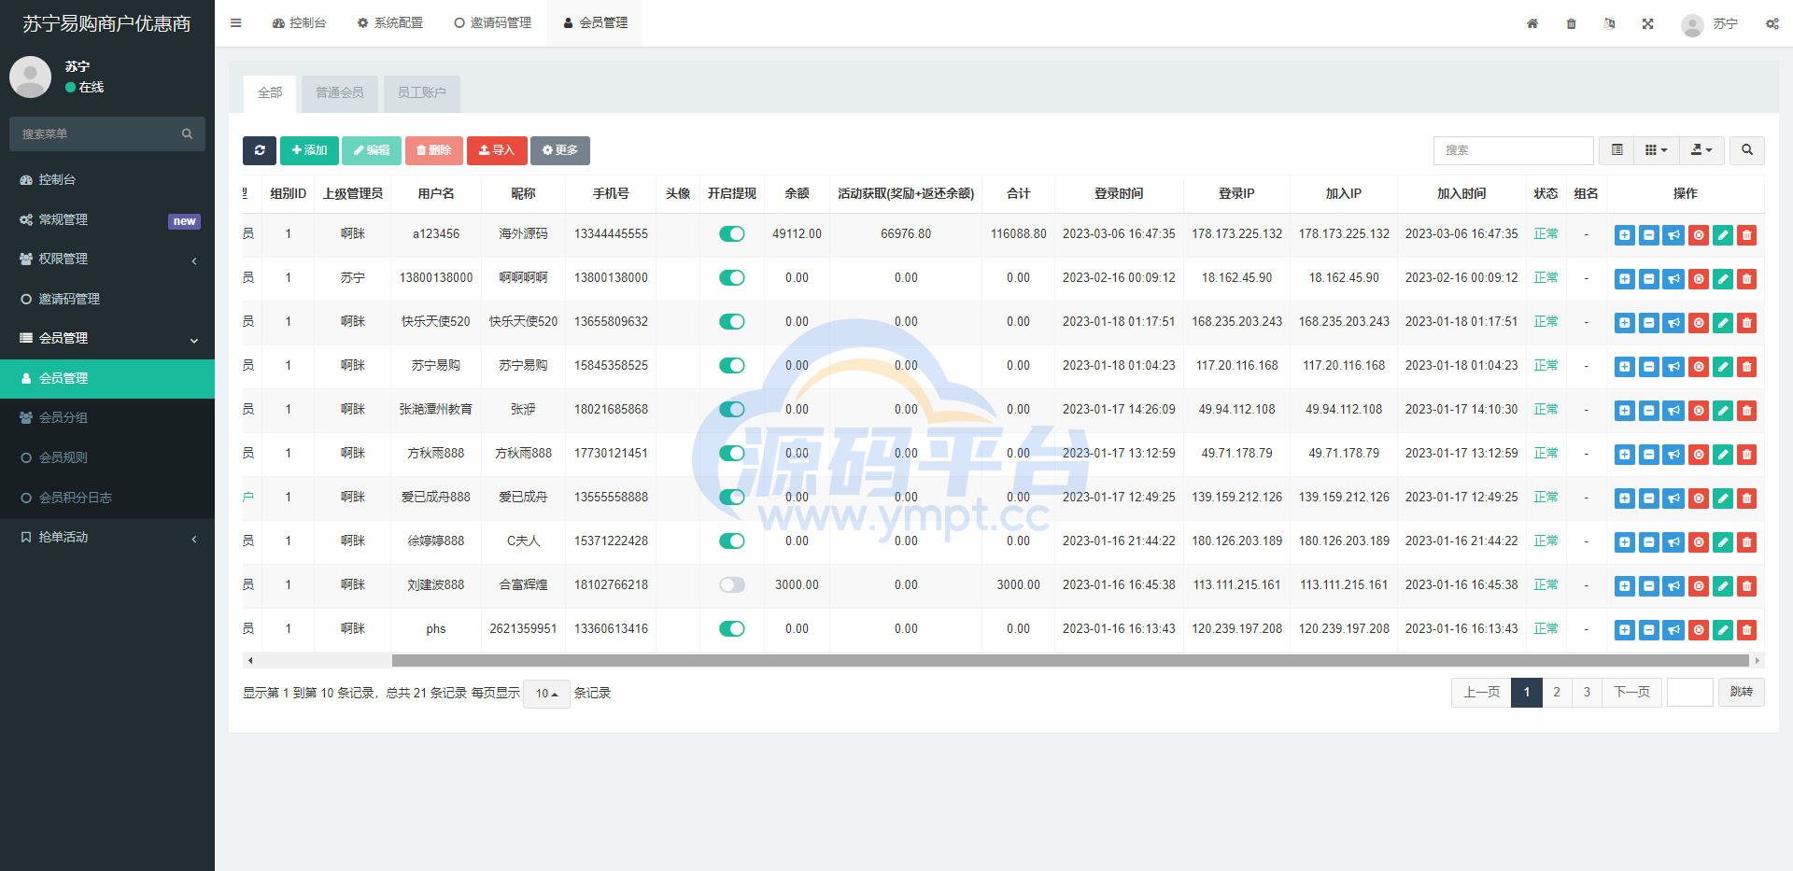Screen dimensions: 1793x871
Task: Open the export data dropdown
Action: tap(1701, 150)
